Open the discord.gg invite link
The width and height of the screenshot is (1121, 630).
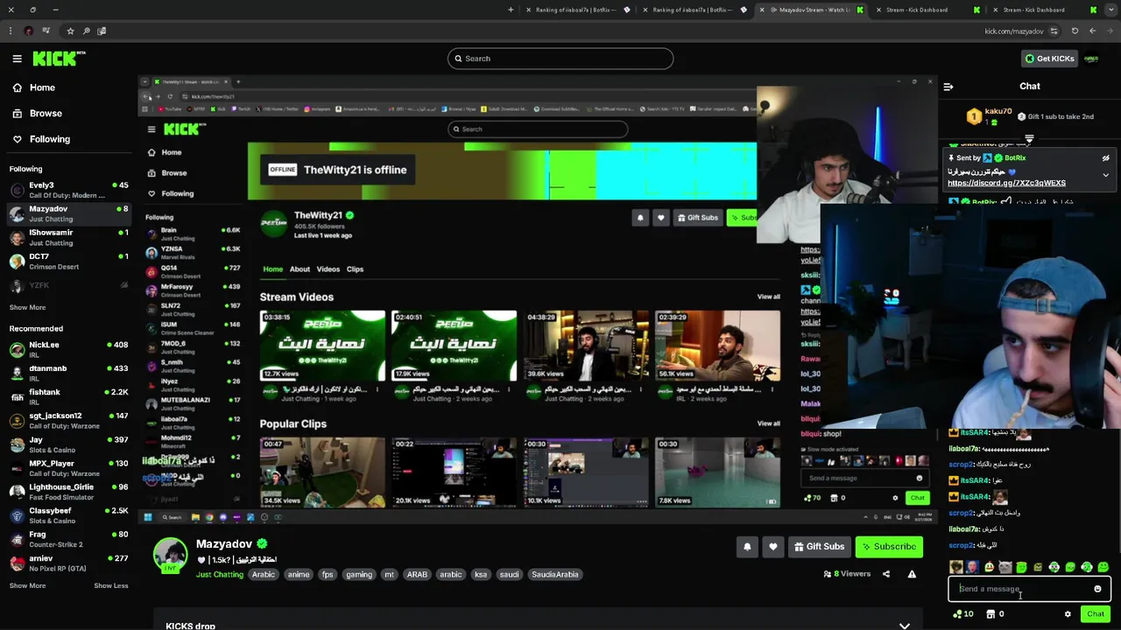click(1006, 183)
